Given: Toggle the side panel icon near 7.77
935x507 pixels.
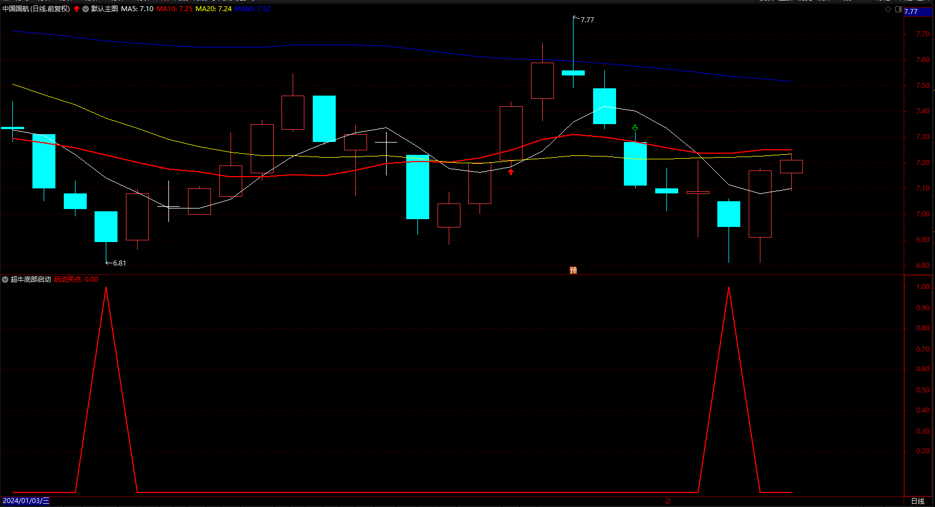Looking at the screenshot, I should (x=899, y=10).
